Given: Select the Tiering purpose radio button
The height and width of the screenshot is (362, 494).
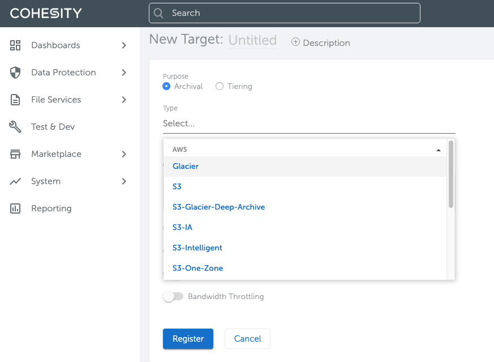Looking at the screenshot, I should tap(220, 86).
